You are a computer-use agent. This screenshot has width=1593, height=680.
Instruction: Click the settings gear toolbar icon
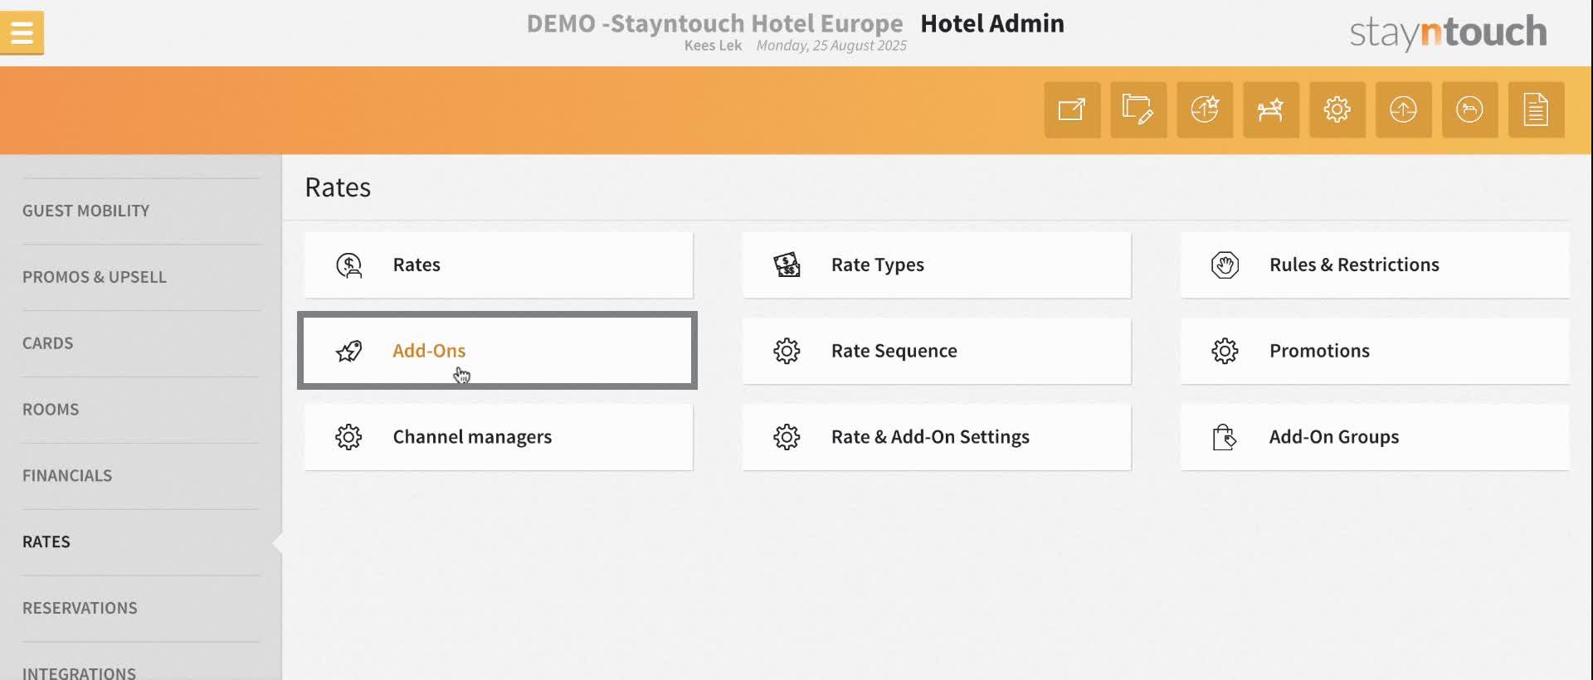click(1337, 109)
